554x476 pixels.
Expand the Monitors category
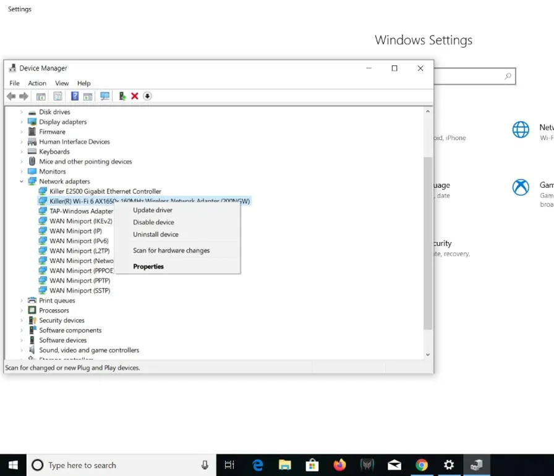22,172
